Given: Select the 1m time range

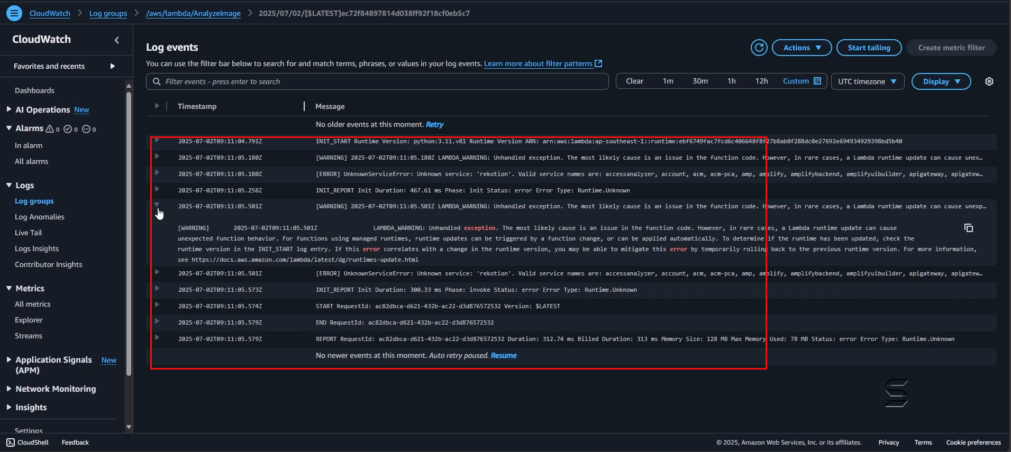Looking at the screenshot, I should [x=668, y=81].
